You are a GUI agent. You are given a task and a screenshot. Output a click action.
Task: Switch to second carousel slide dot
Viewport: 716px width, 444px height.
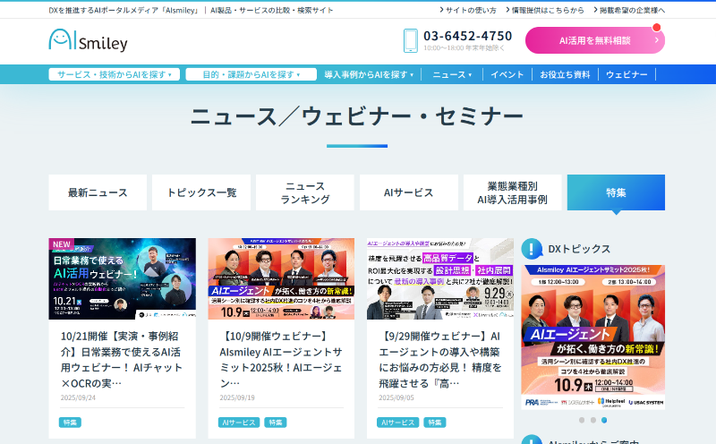click(x=593, y=420)
